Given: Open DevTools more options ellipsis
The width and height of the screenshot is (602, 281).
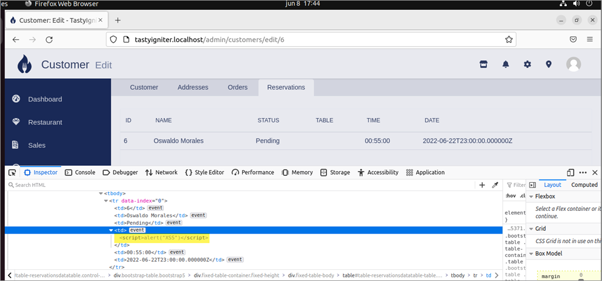Looking at the screenshot, I should 583,172.
